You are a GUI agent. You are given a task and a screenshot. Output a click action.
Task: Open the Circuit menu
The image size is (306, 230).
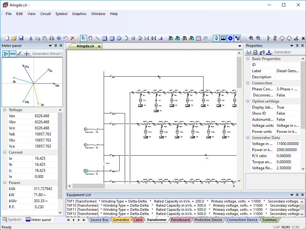pyautogui.click(x=45, y=14)
